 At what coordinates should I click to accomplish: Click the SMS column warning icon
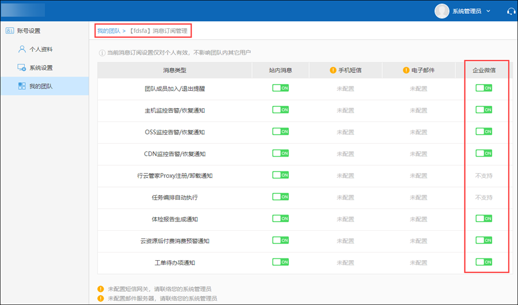coord(333,71)
